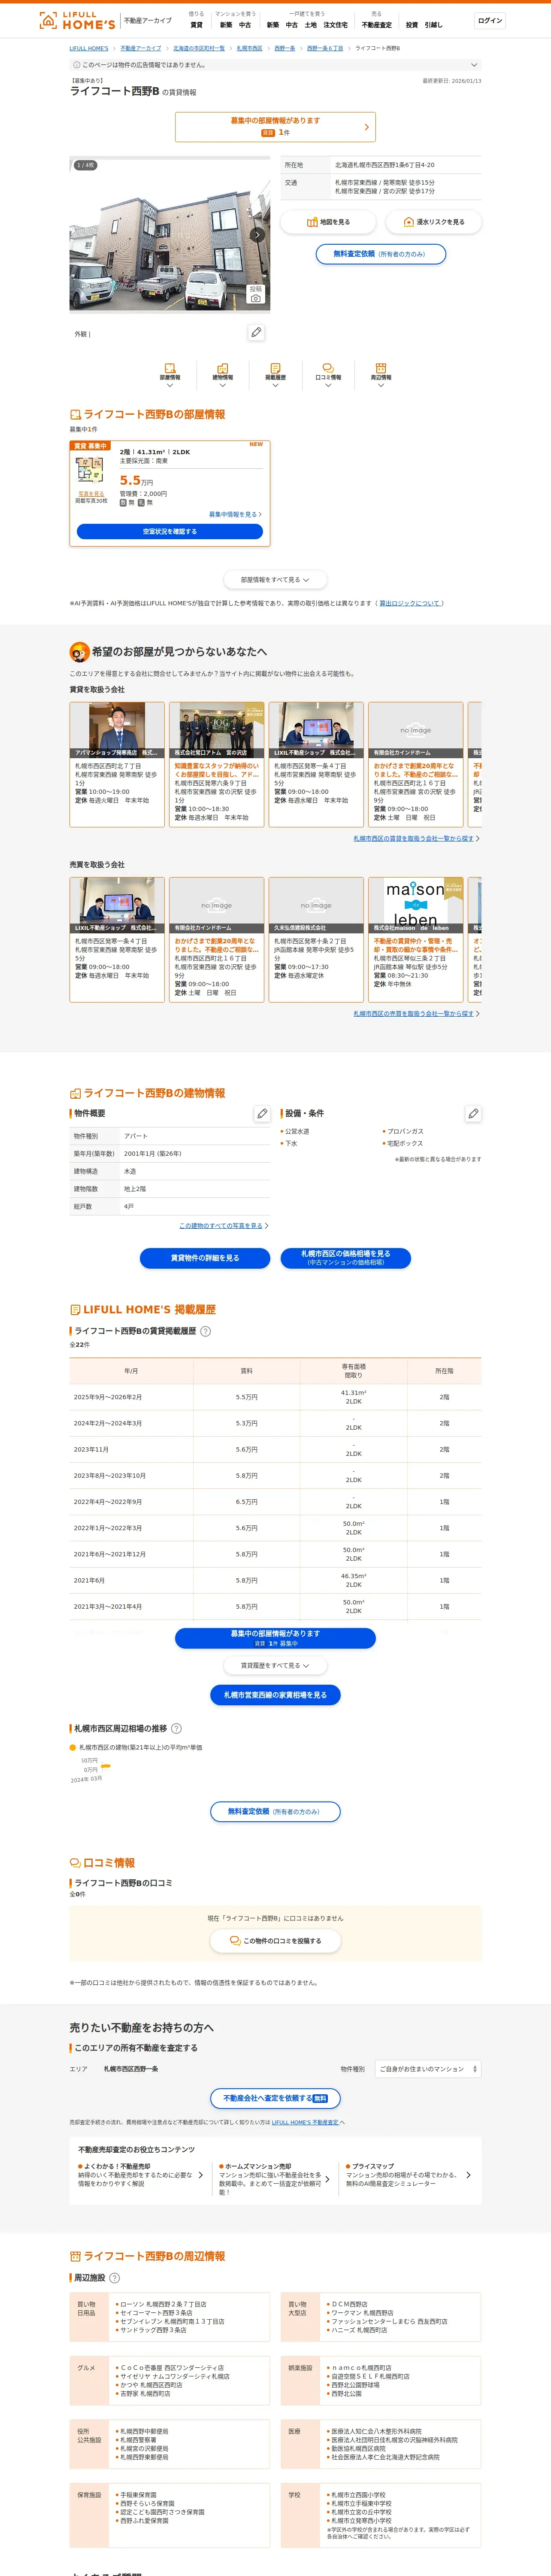Open the LIFULL HOME'S logo homepage
Image resolution: width=551 pixels, height=2576 pixels.
77,20
